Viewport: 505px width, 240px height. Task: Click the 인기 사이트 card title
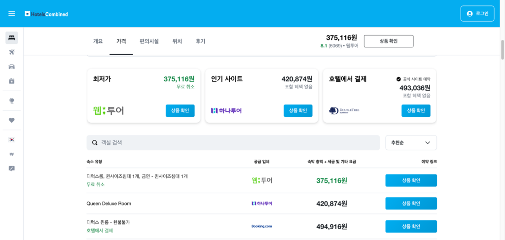[227, 79]
